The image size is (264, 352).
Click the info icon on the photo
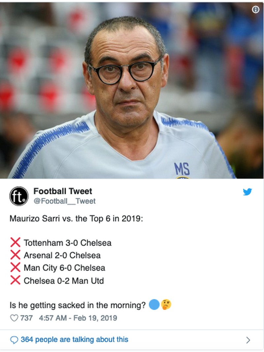[x=256, y=10]
